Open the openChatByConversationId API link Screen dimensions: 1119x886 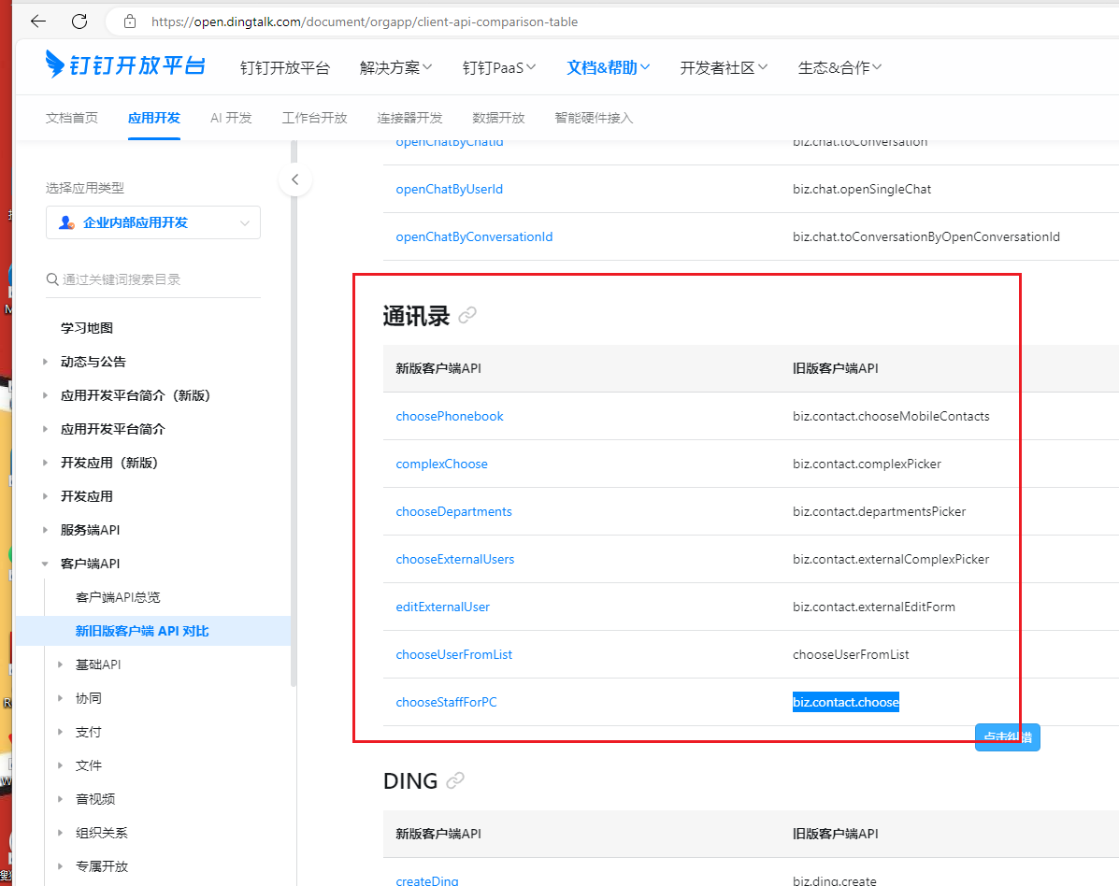pos(474,236)
